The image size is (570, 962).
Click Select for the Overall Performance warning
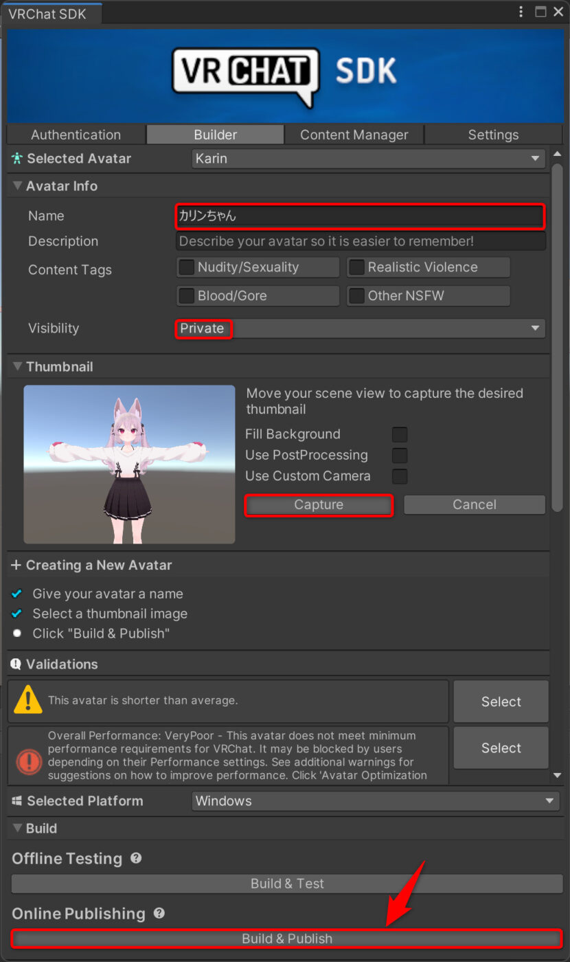pyautogui.click(x=501, y=748)
